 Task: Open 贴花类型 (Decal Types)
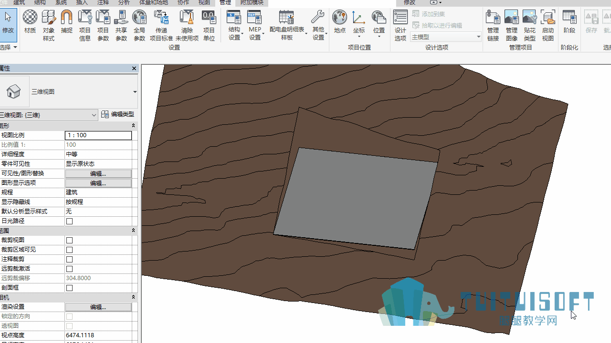pos(530,26)
